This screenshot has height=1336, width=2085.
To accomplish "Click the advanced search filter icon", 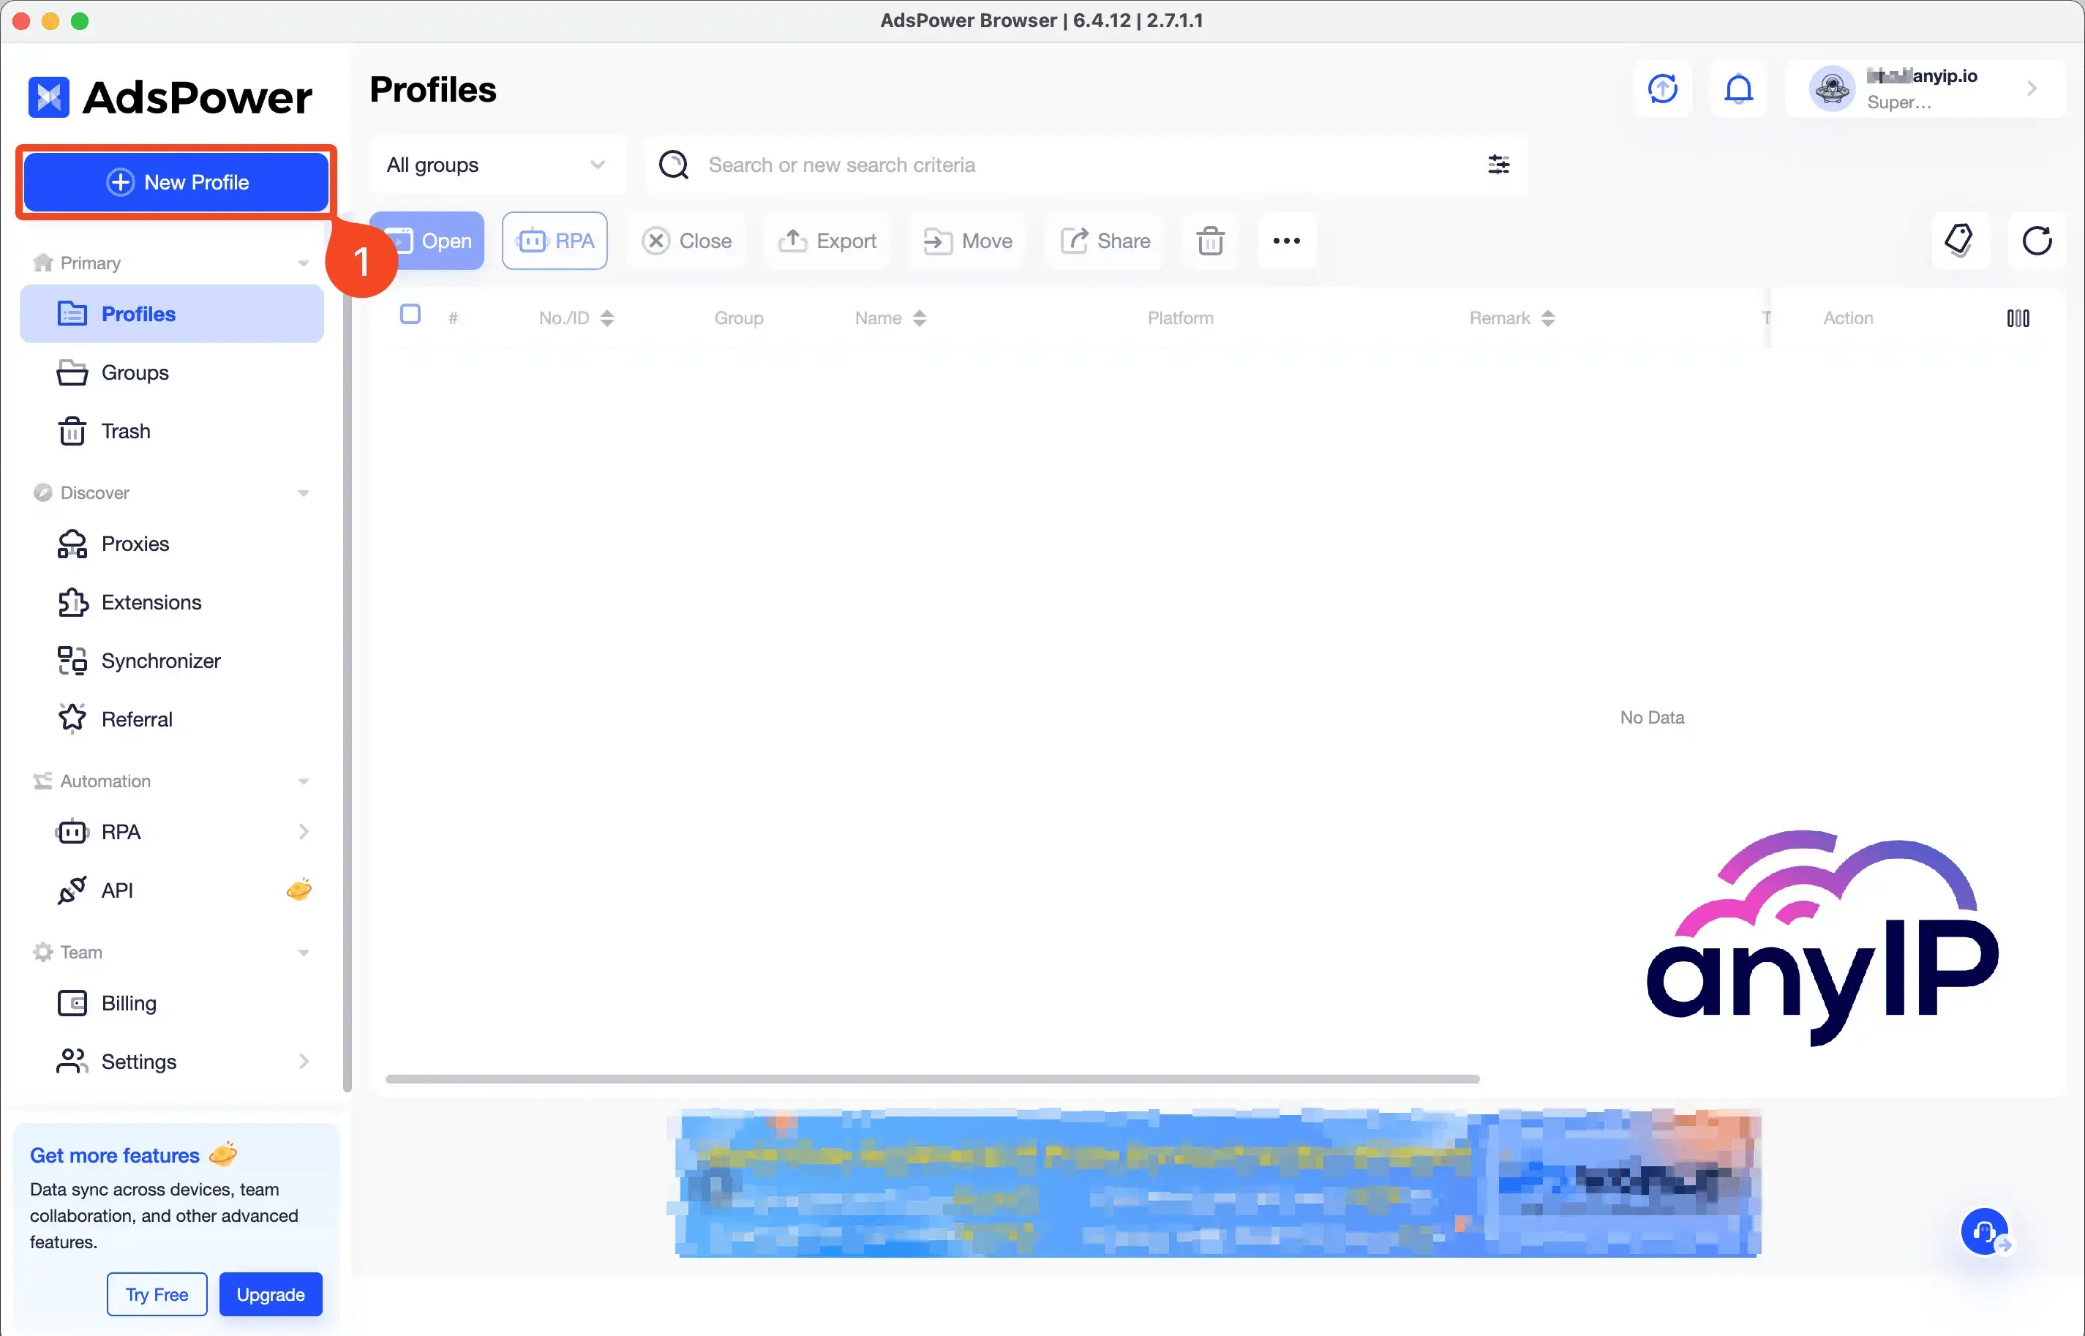I will pyautogui.click(x=1498, y=164).
